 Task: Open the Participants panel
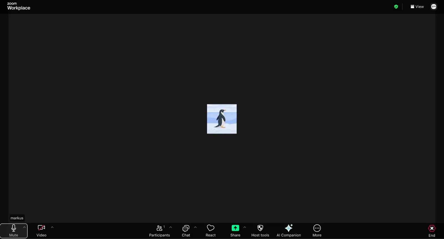(159, 231)
